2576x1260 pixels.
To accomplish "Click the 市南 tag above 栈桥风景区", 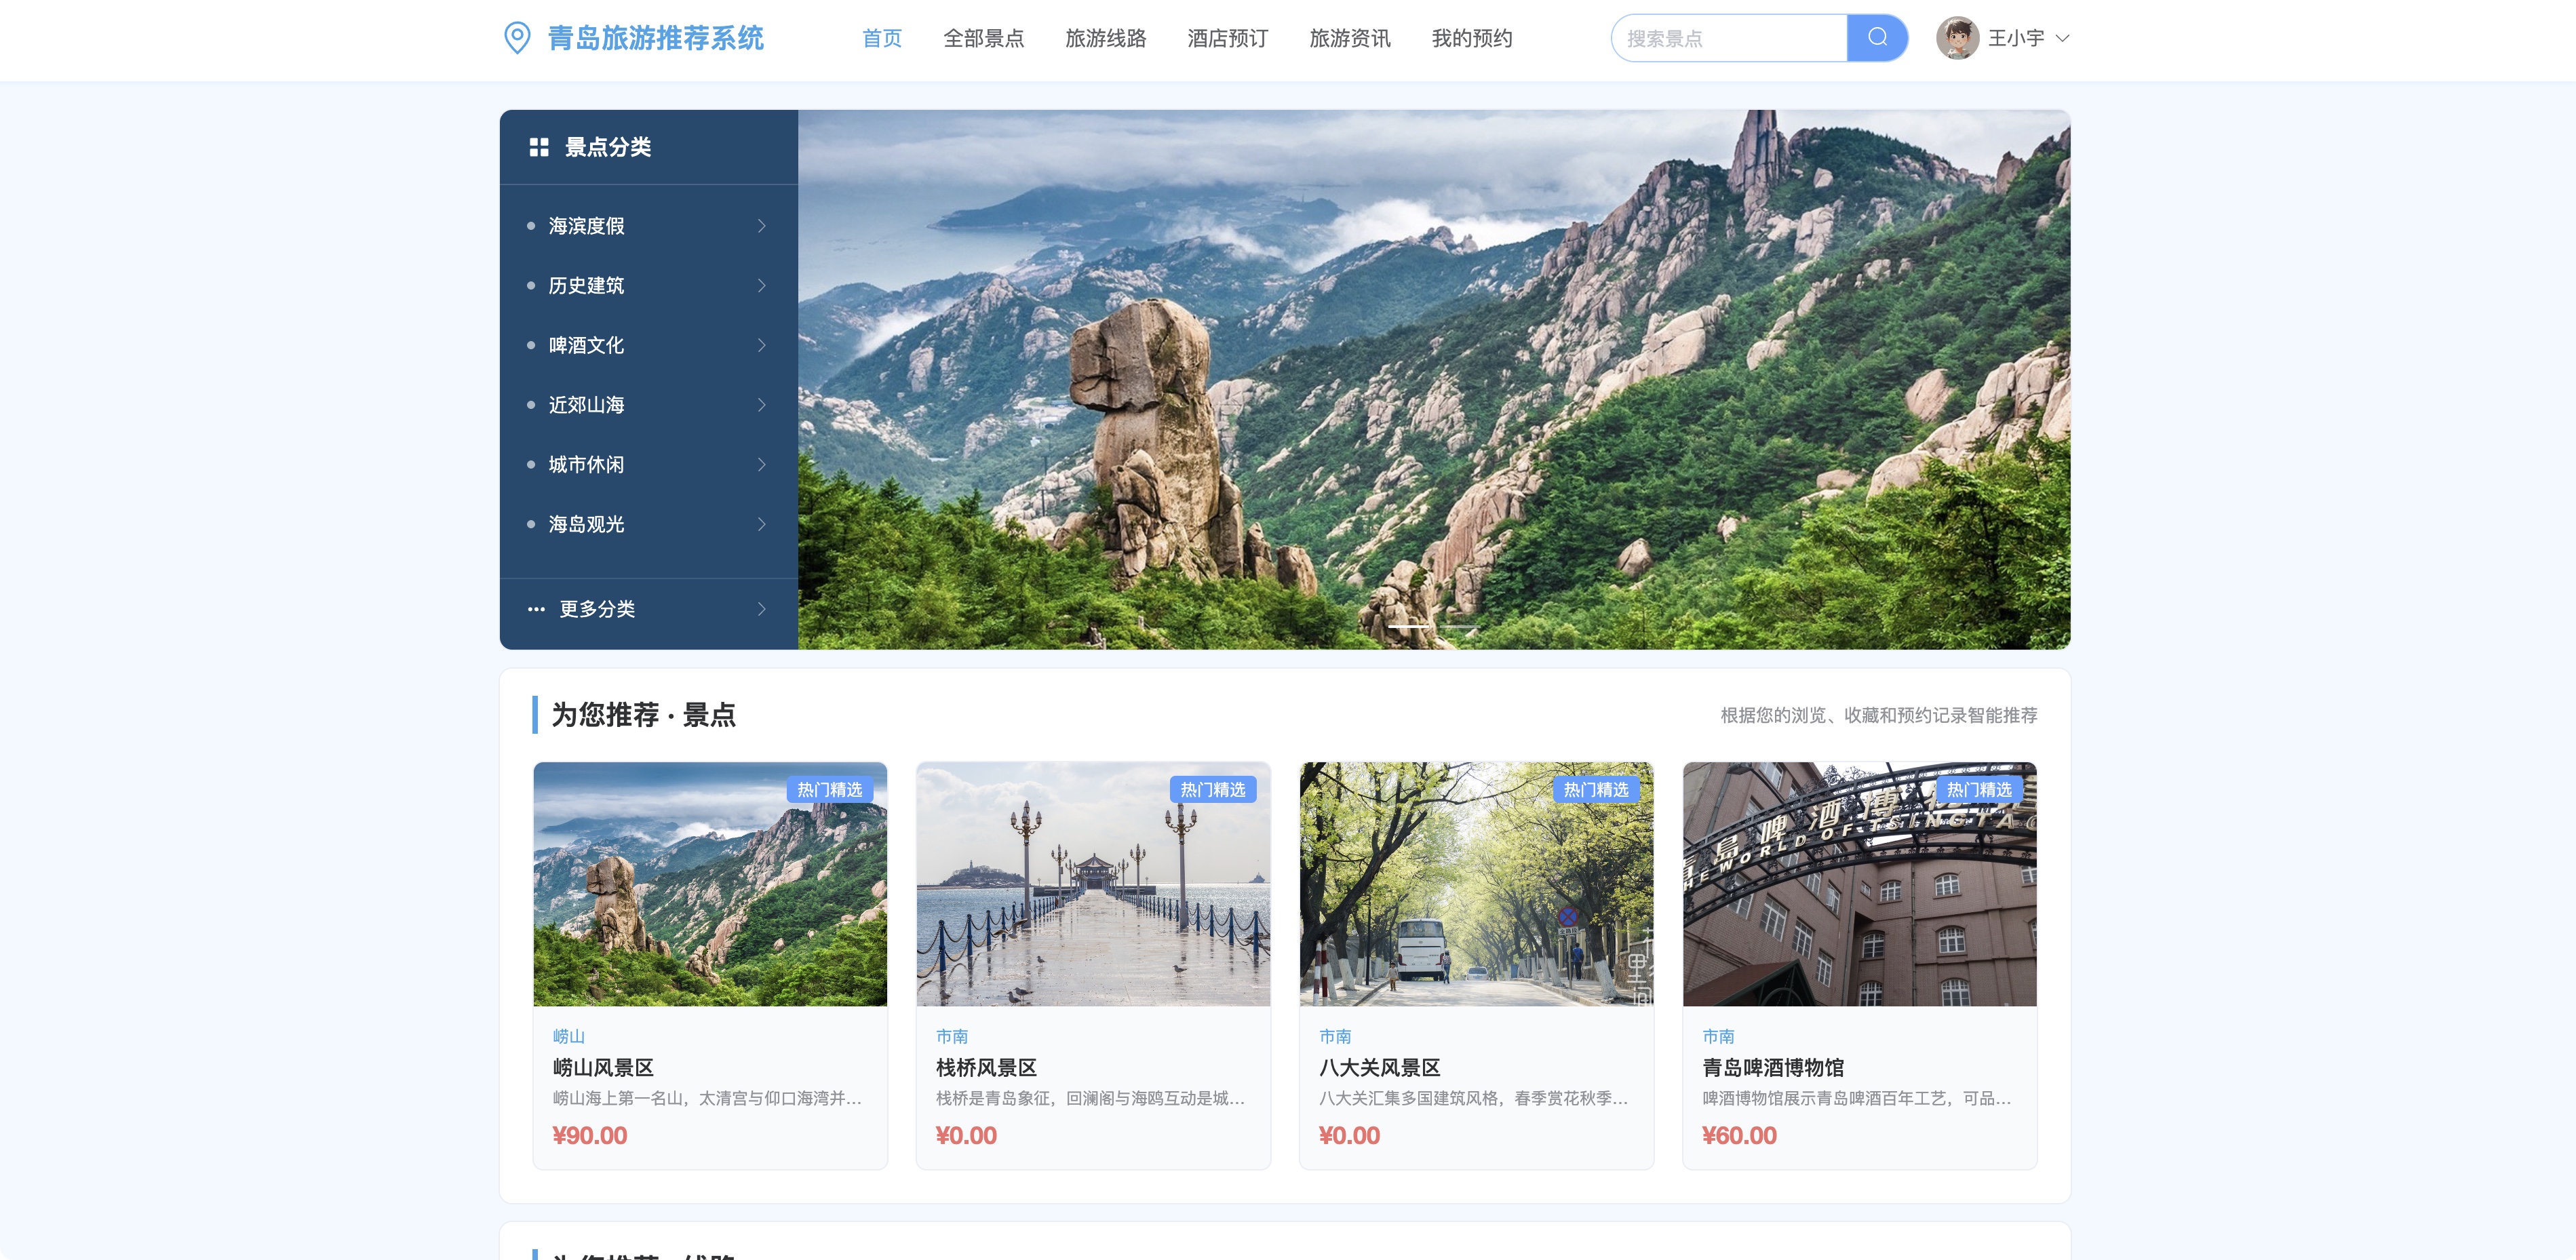I will (952, 1037).
